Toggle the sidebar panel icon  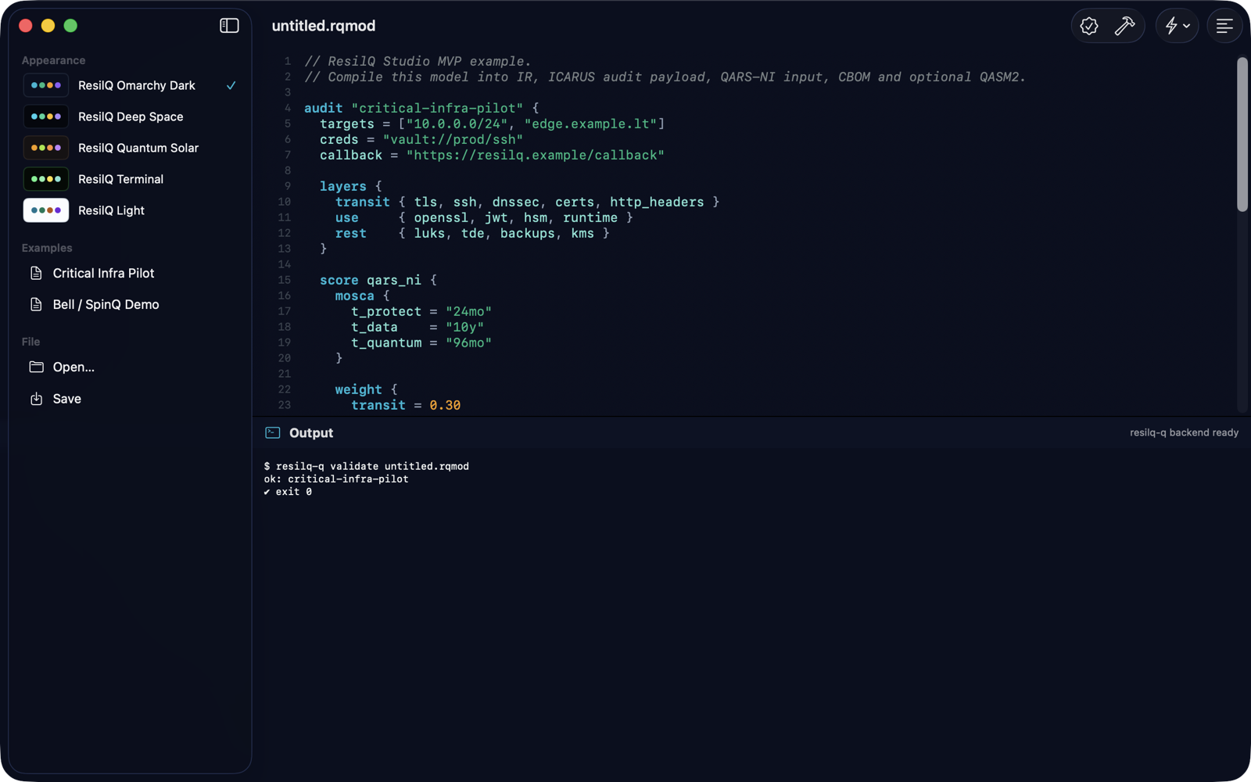(229, 26)
